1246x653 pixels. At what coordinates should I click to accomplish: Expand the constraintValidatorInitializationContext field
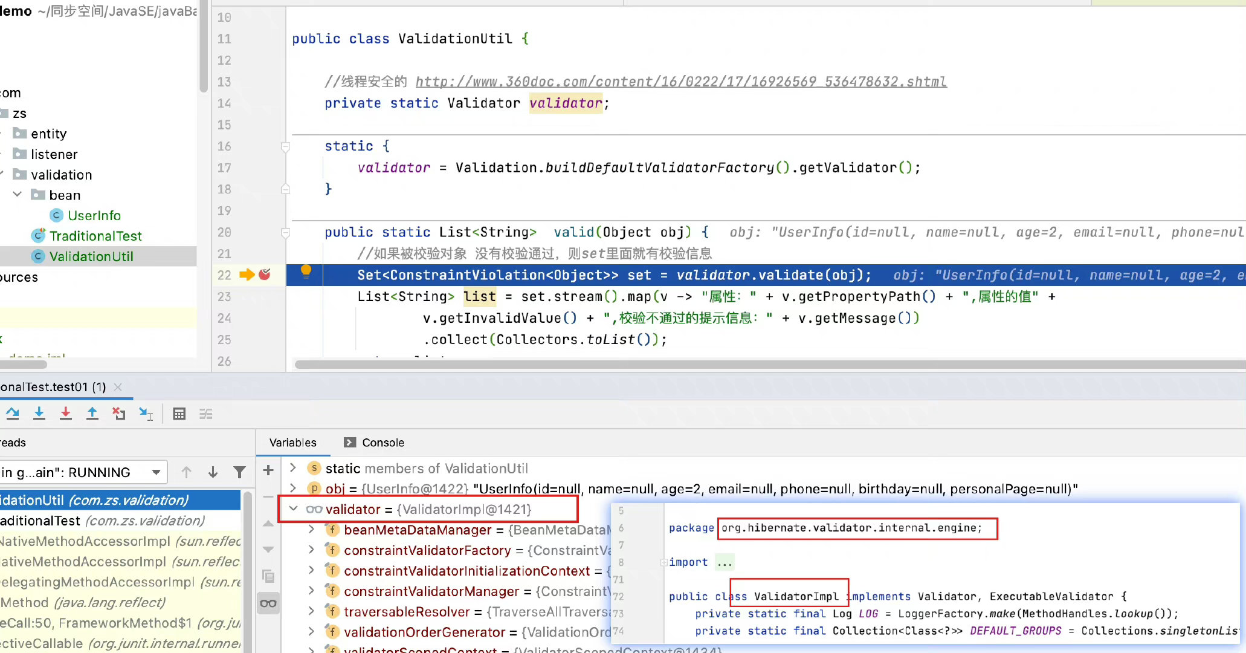312,571
